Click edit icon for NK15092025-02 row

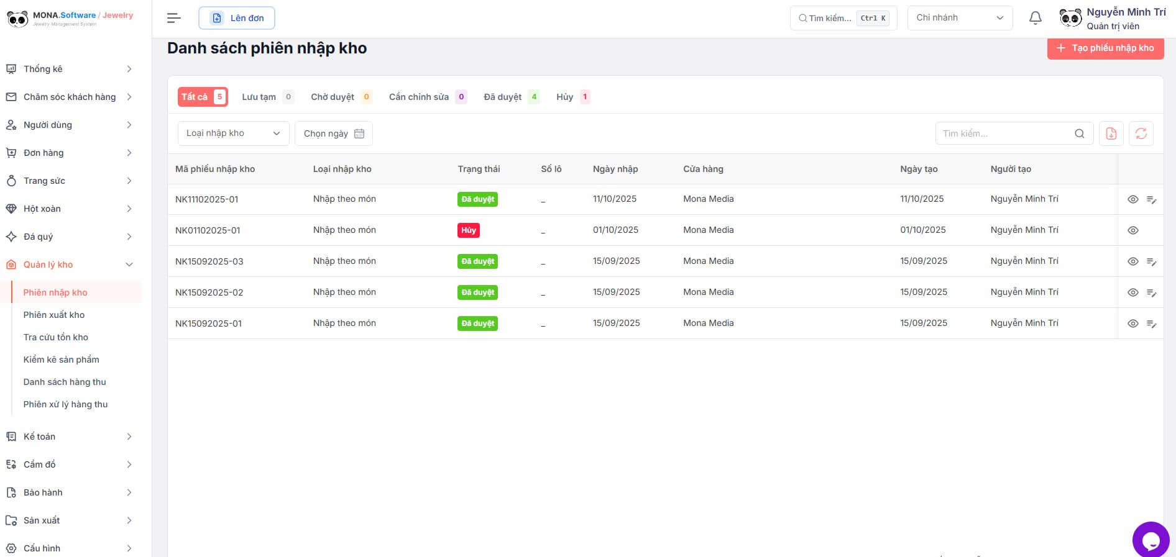pyautogui.click(x=1151, y=292)
